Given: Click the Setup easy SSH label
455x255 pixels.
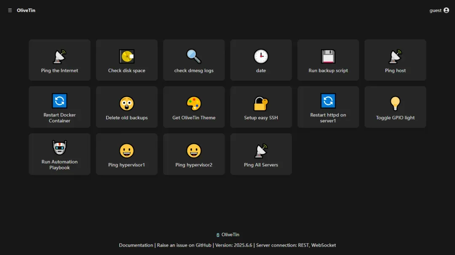Looking at the screenshot, I should click(x=261, y=118).
